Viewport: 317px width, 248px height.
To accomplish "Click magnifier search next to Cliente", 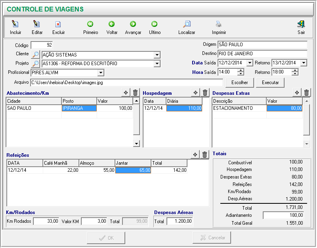I will (x=36, y=54).
